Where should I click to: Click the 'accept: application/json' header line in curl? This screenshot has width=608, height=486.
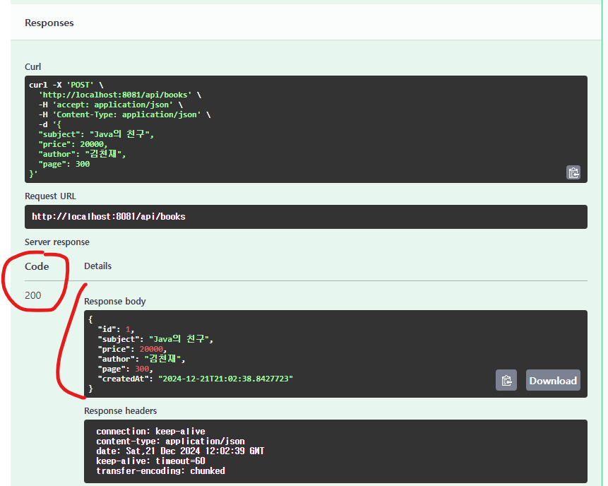110,105
